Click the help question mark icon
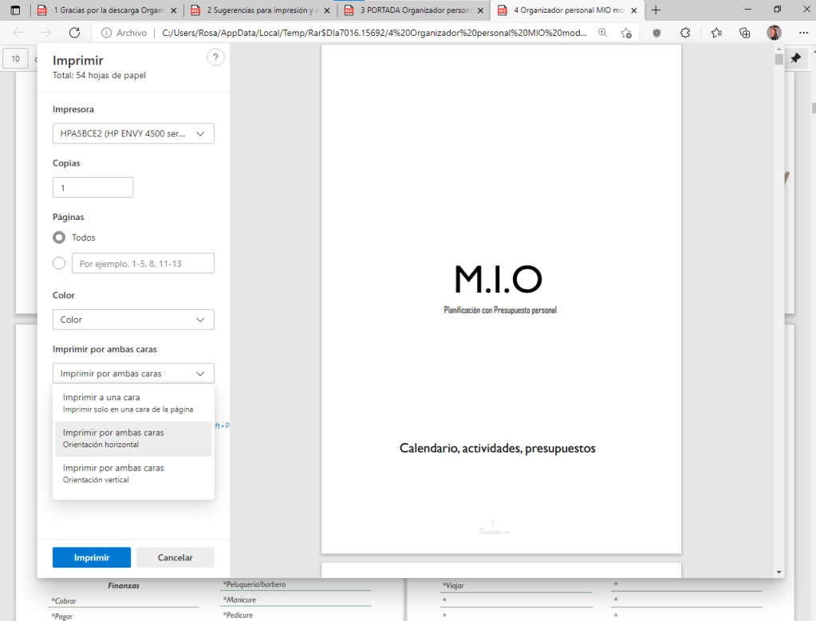Screen dimensions: 816x621 (215, 58)
